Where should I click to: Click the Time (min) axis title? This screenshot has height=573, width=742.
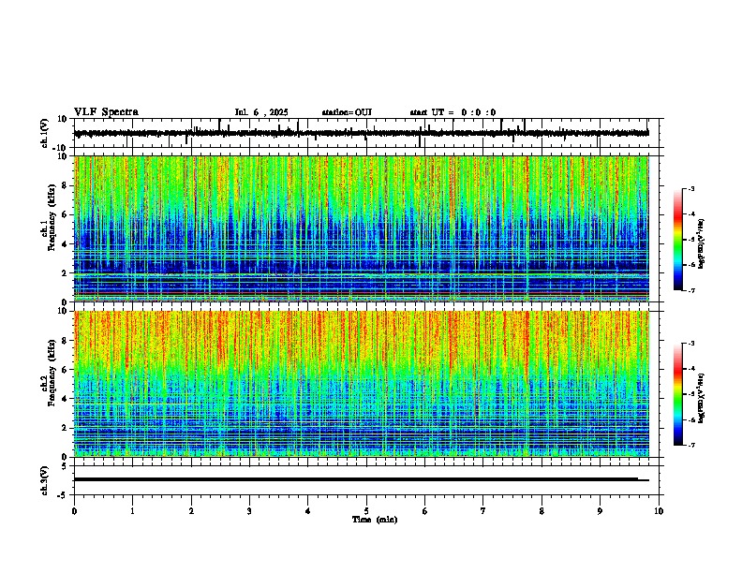click(375, 520)
